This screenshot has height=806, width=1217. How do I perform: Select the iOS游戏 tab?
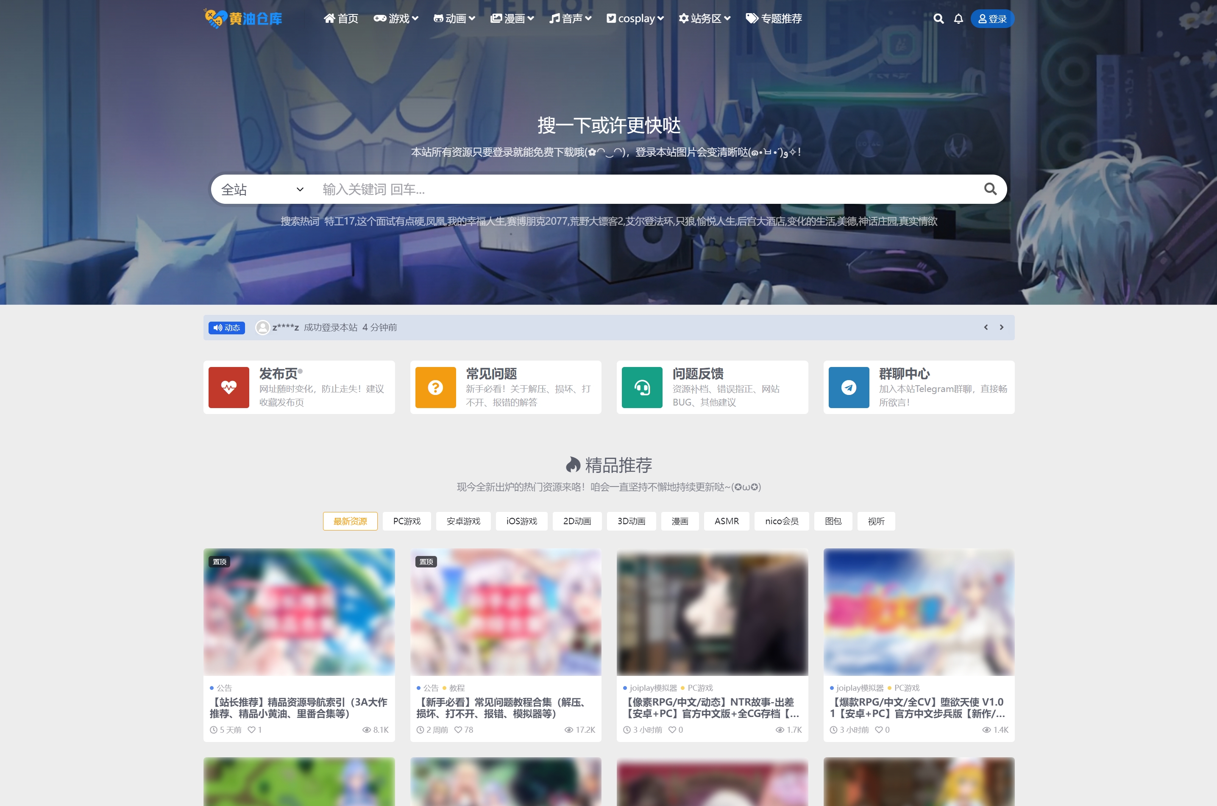coord(521,521)
